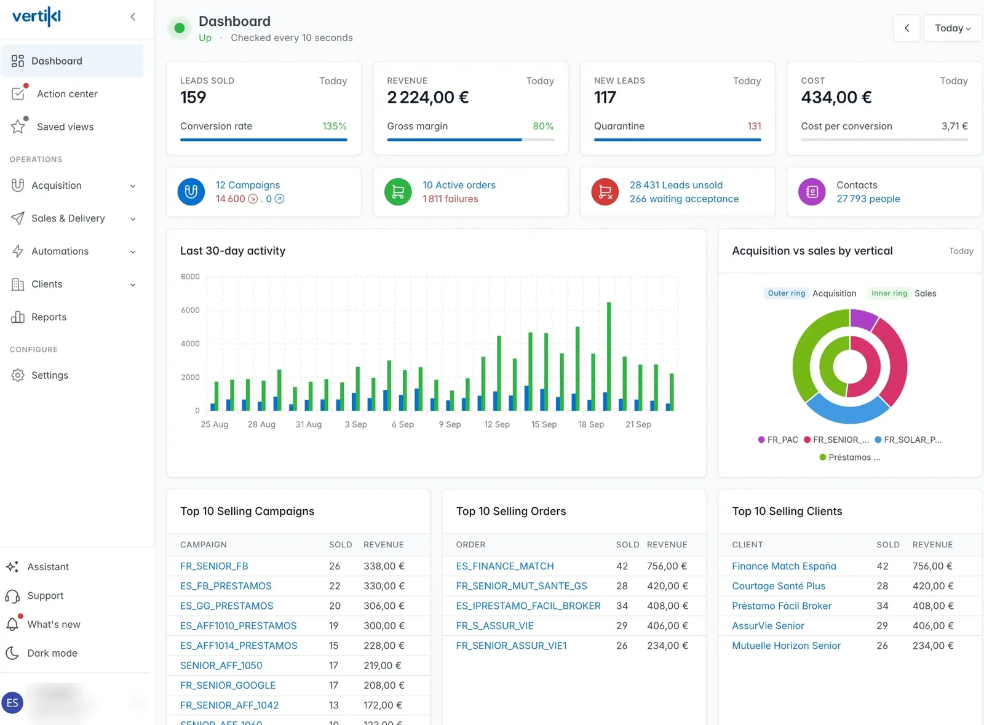Open Settings in the sidebar

tap(73, 375)
